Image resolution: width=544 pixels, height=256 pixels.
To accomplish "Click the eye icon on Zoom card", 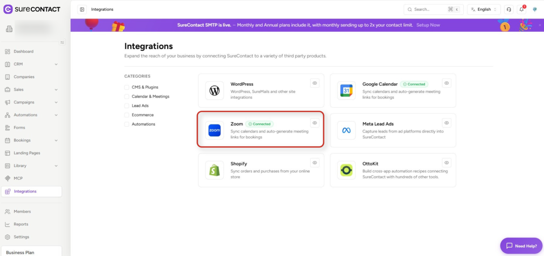I will (315, 123).
